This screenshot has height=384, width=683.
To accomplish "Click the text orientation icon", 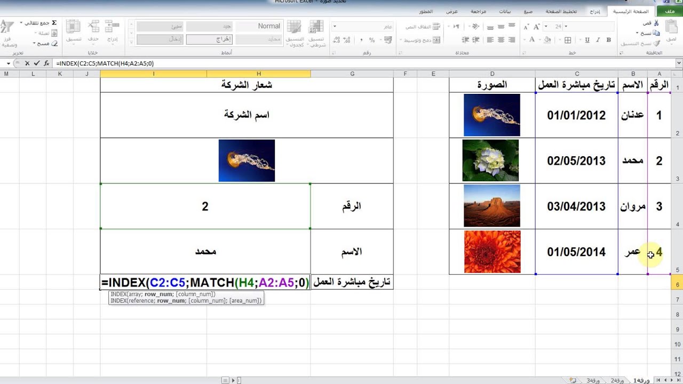I will 475,27.
